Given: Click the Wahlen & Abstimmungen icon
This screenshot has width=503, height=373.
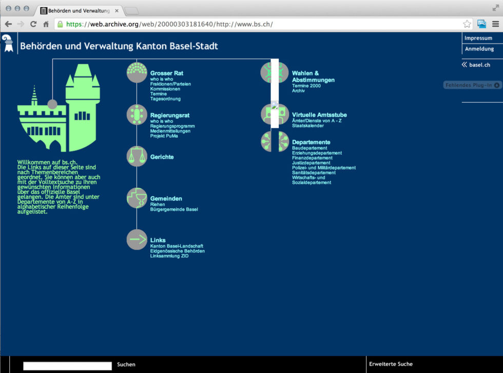Looking at the screenshot, I should [275, 72].
